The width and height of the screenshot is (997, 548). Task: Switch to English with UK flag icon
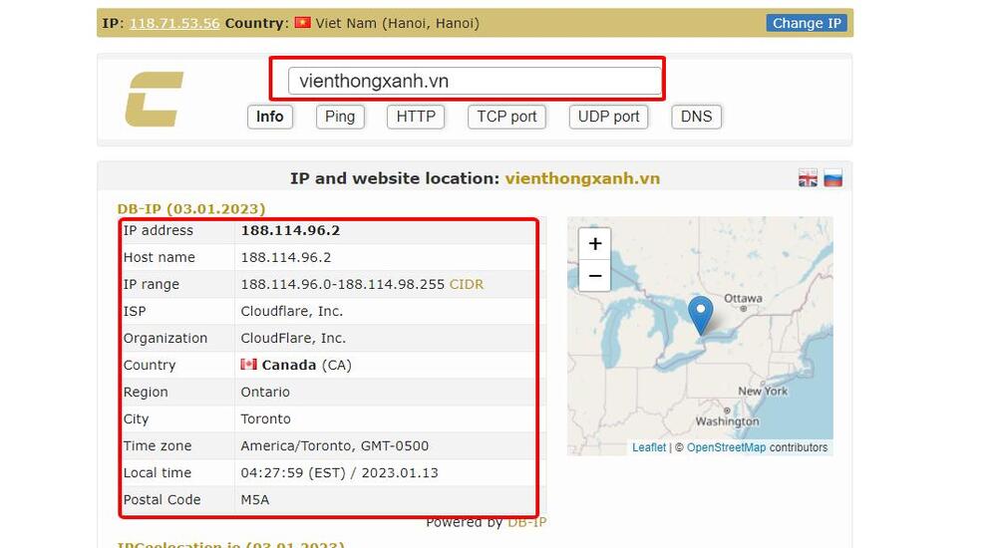pyautogui.click(x=808, y=178)
